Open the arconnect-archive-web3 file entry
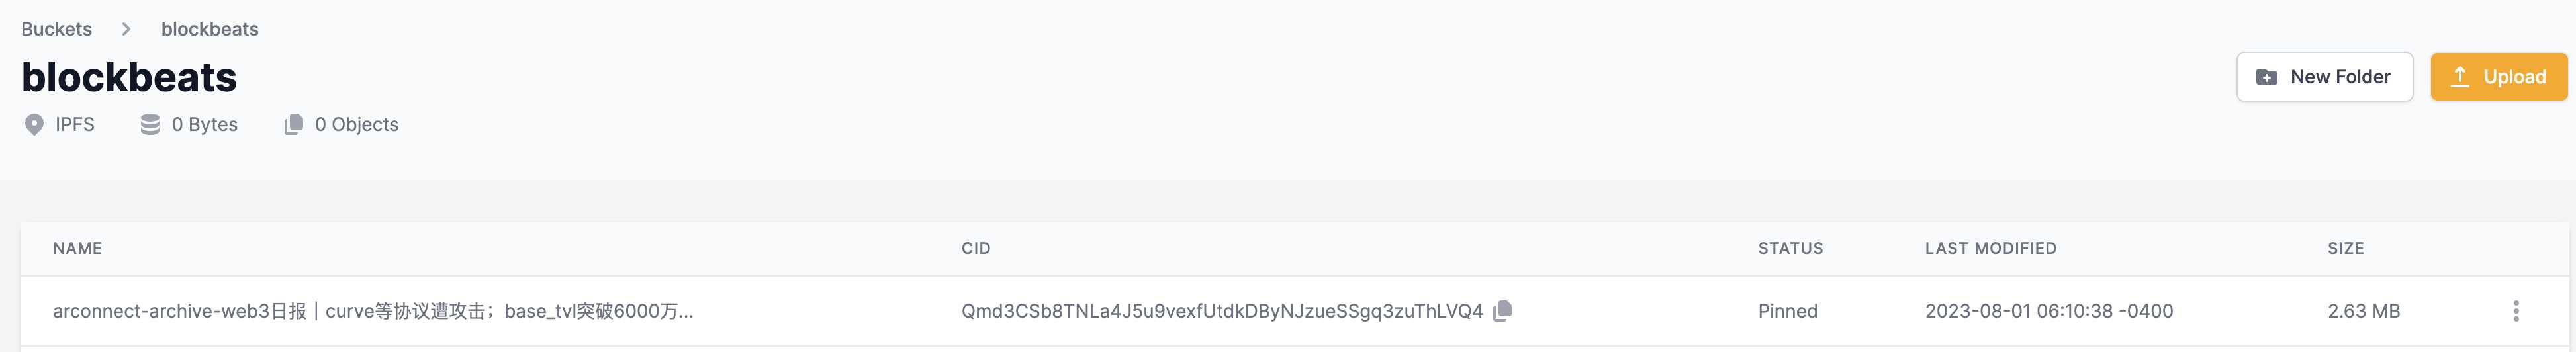The image size is (2576, 352). (x=372, y=311)
